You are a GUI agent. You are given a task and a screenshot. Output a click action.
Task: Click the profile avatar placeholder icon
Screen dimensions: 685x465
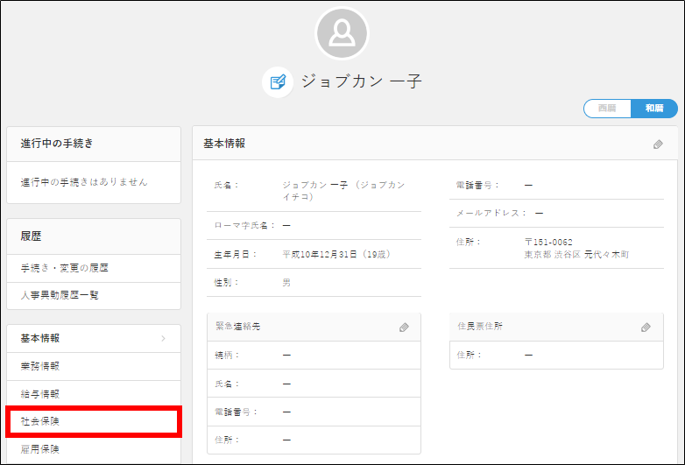coord(342,33)
